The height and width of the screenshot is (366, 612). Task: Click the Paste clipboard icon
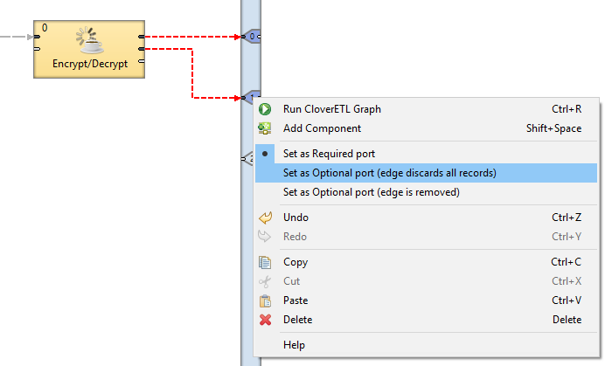pos(265,300)
